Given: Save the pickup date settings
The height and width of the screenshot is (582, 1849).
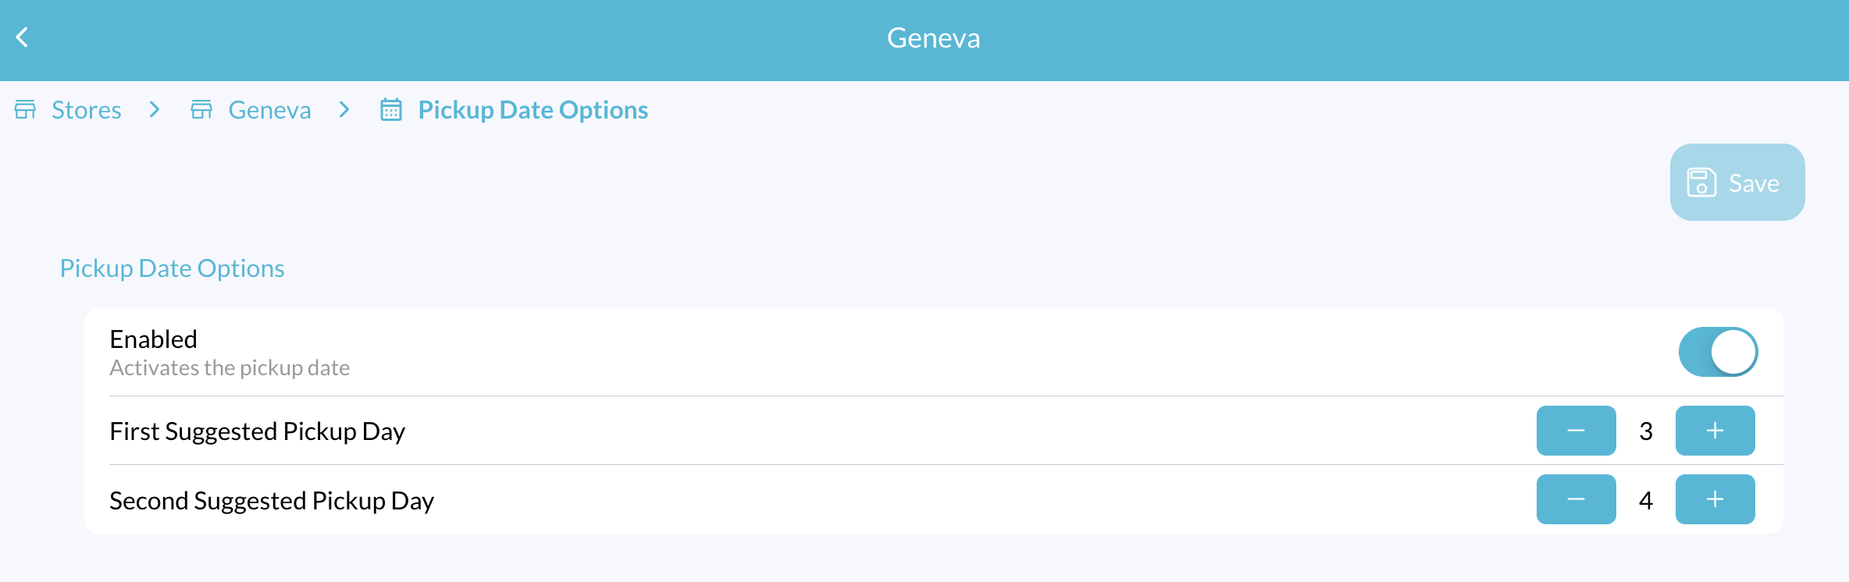Looking at the screenshot, I should (1737, 182).
